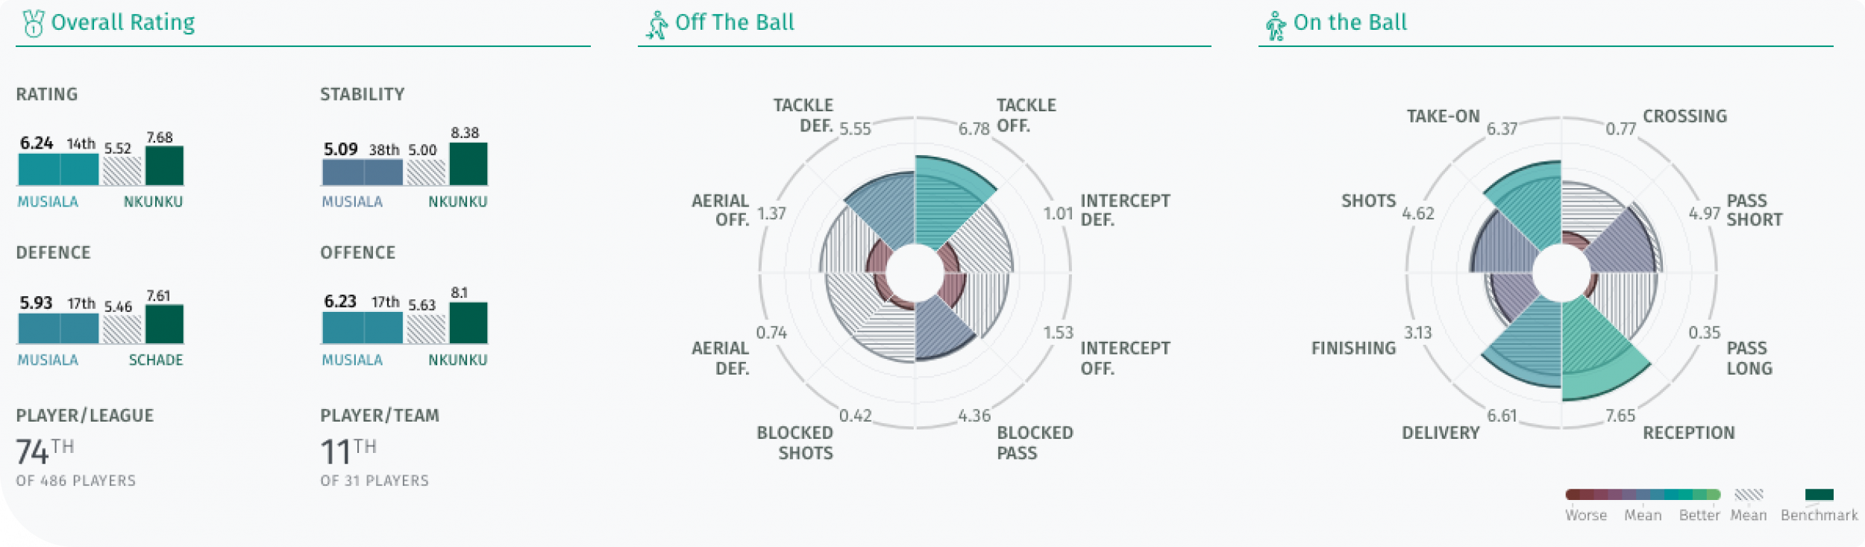Open the Off The Ball section heading
The image size is (1865, 547).
(x=735, y=22)
